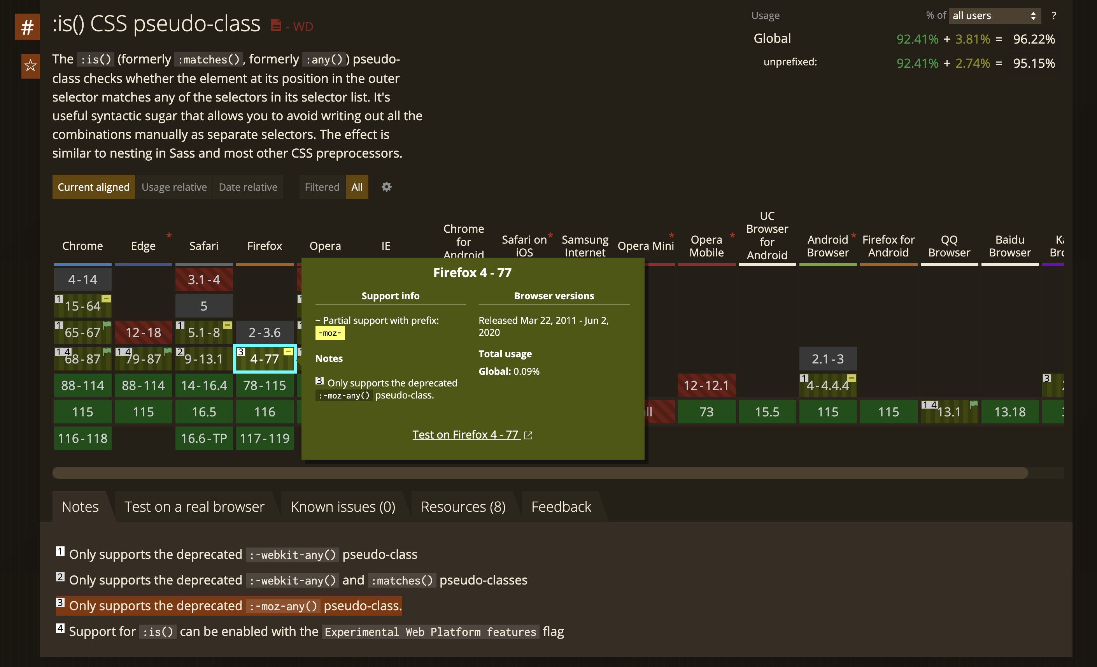
Task: Select the Firefox 4-77 cell
Action: 265,358
